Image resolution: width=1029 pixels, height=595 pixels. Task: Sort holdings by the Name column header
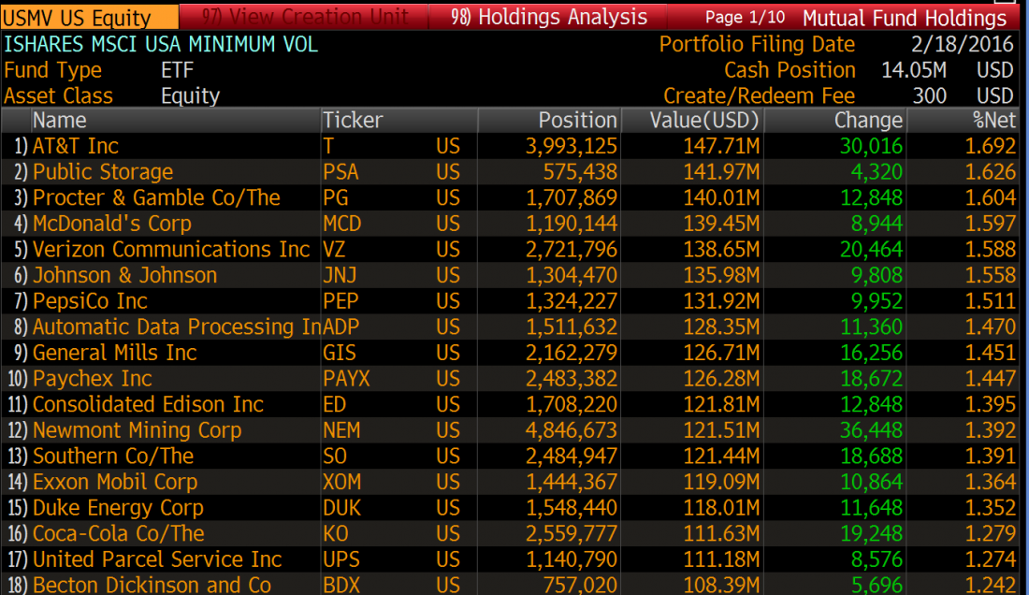(x=60, y=120)
